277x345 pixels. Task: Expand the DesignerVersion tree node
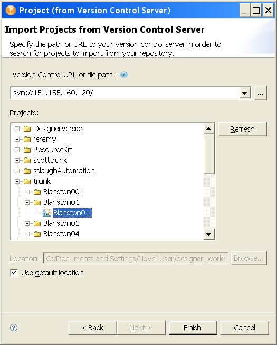tap(17, 129)
